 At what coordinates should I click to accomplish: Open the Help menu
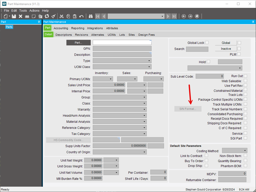tap(45, 10)
